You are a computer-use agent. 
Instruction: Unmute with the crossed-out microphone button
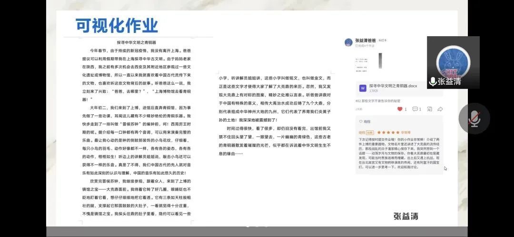474,118
